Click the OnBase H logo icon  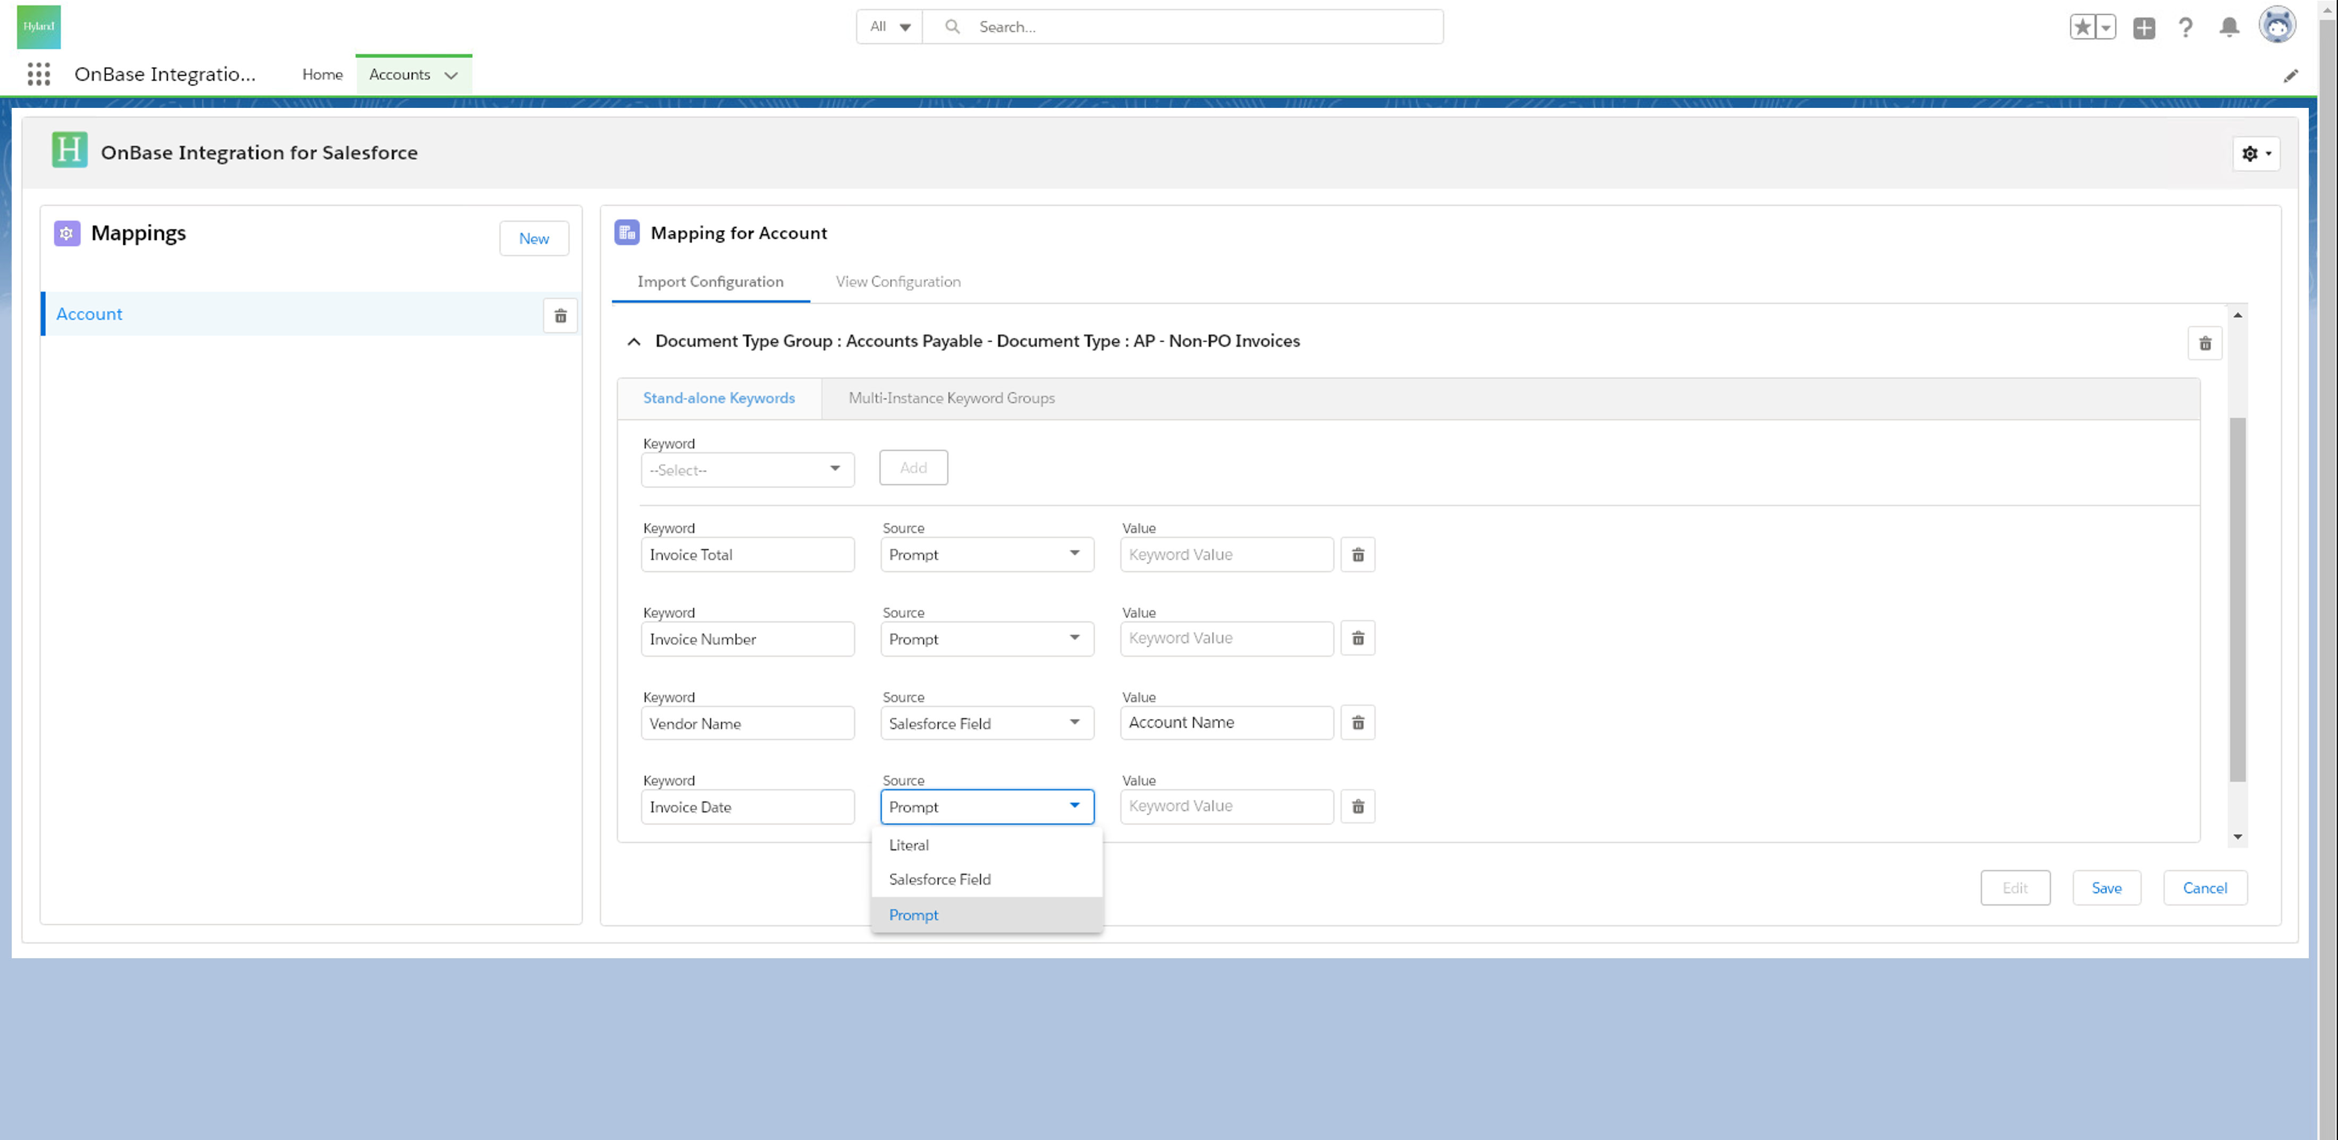coord(70,150)
